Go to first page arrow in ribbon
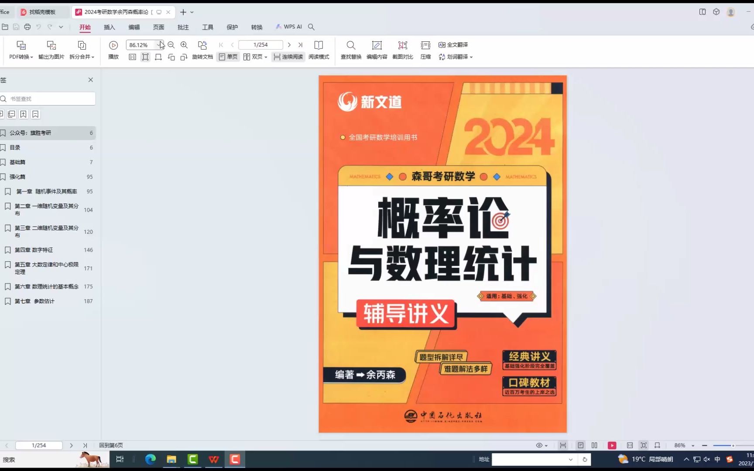Image resolution: width=754 pixels, height=471 pixels. pos(221,45)
